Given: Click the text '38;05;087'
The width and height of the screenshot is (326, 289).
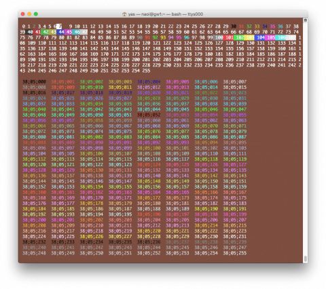Looking at the screenshot, I should point(235,137).
